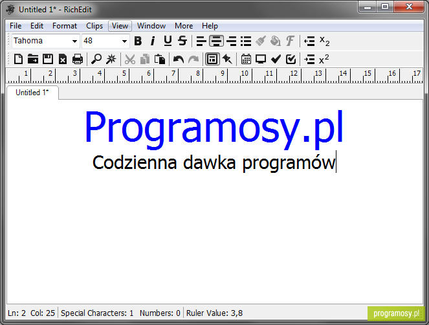Toggle underline formatting
Viewport: 429px width, 325px height.
[168, 41]
